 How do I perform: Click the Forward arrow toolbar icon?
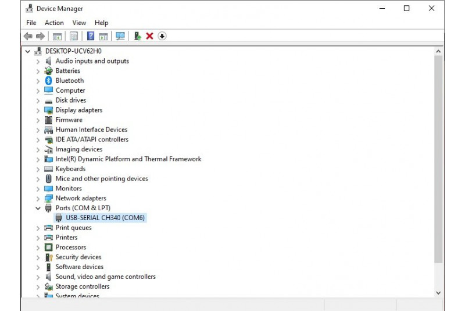tap(40, 36)
